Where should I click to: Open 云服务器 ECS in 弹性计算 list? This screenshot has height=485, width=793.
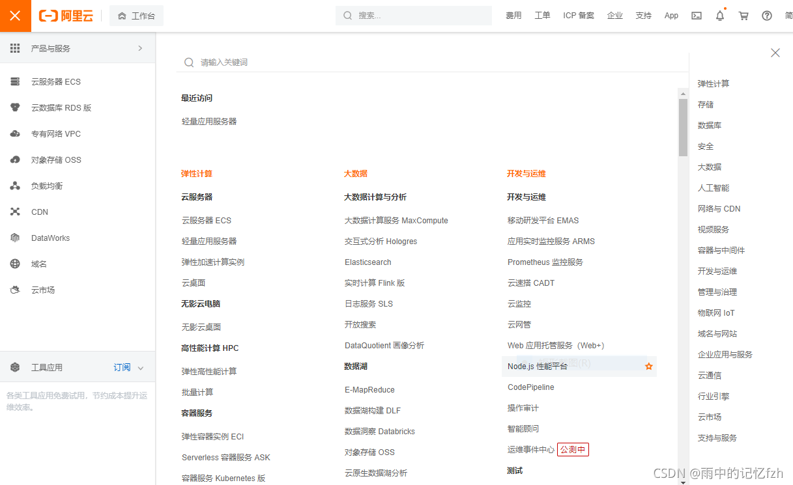[x=207, y=220]
